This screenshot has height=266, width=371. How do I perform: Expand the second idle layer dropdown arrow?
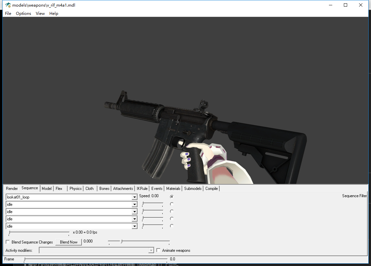pos(134,212)
